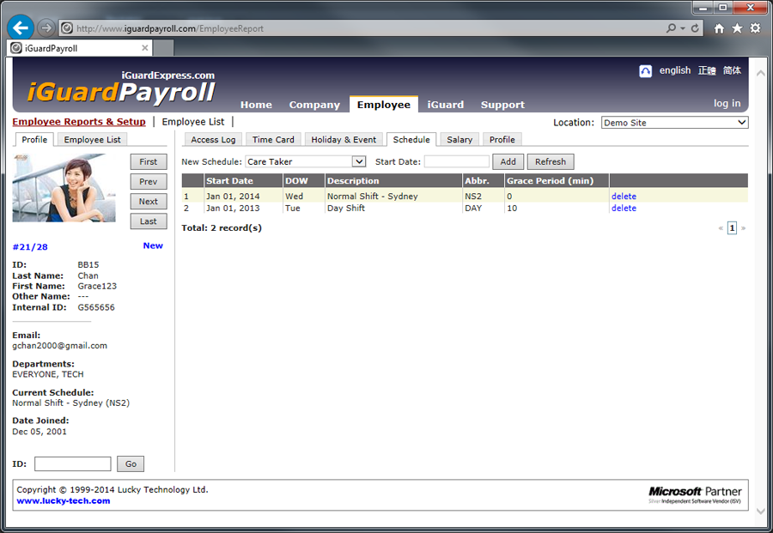Click the blank new tab button
Viewport: 773px width, 533px height.
[x=164, y=48]
